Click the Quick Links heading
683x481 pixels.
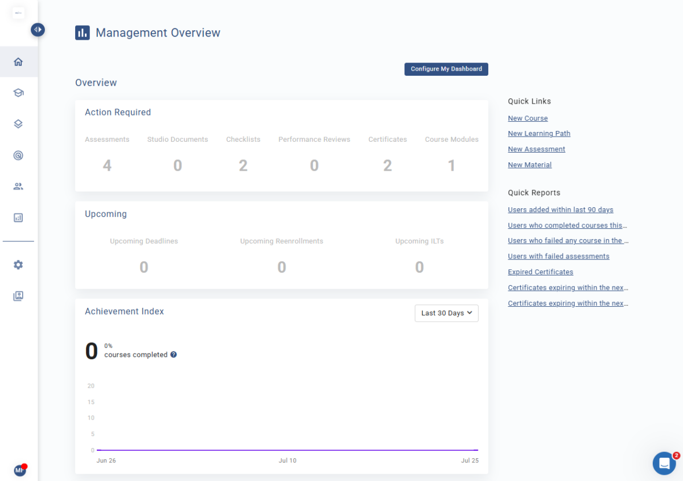[x=529, y=101]
